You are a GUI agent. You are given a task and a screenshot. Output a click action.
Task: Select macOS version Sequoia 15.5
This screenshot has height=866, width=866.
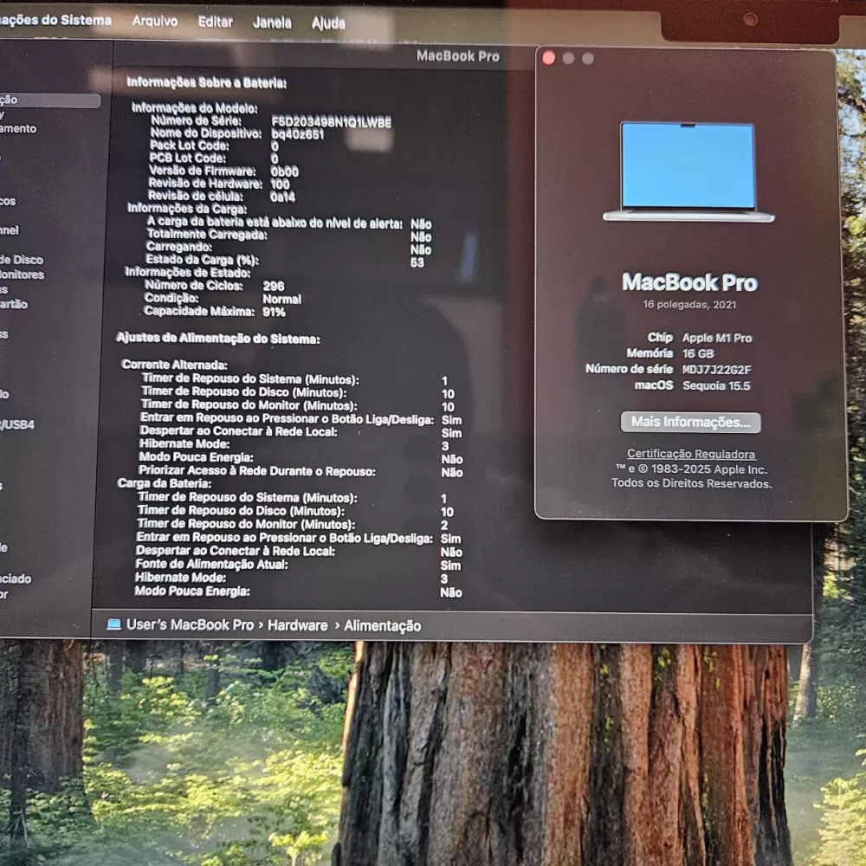(716, 385)
